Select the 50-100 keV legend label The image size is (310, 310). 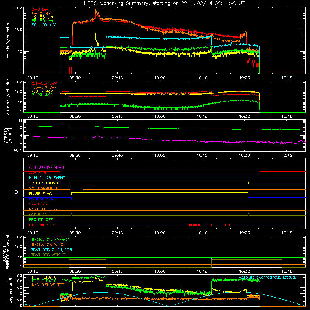[44, 25]
